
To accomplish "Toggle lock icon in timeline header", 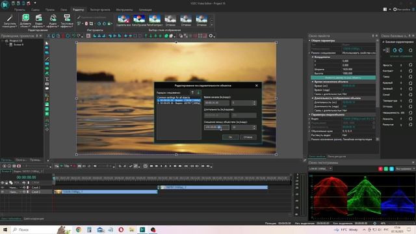I will (6, 183).
